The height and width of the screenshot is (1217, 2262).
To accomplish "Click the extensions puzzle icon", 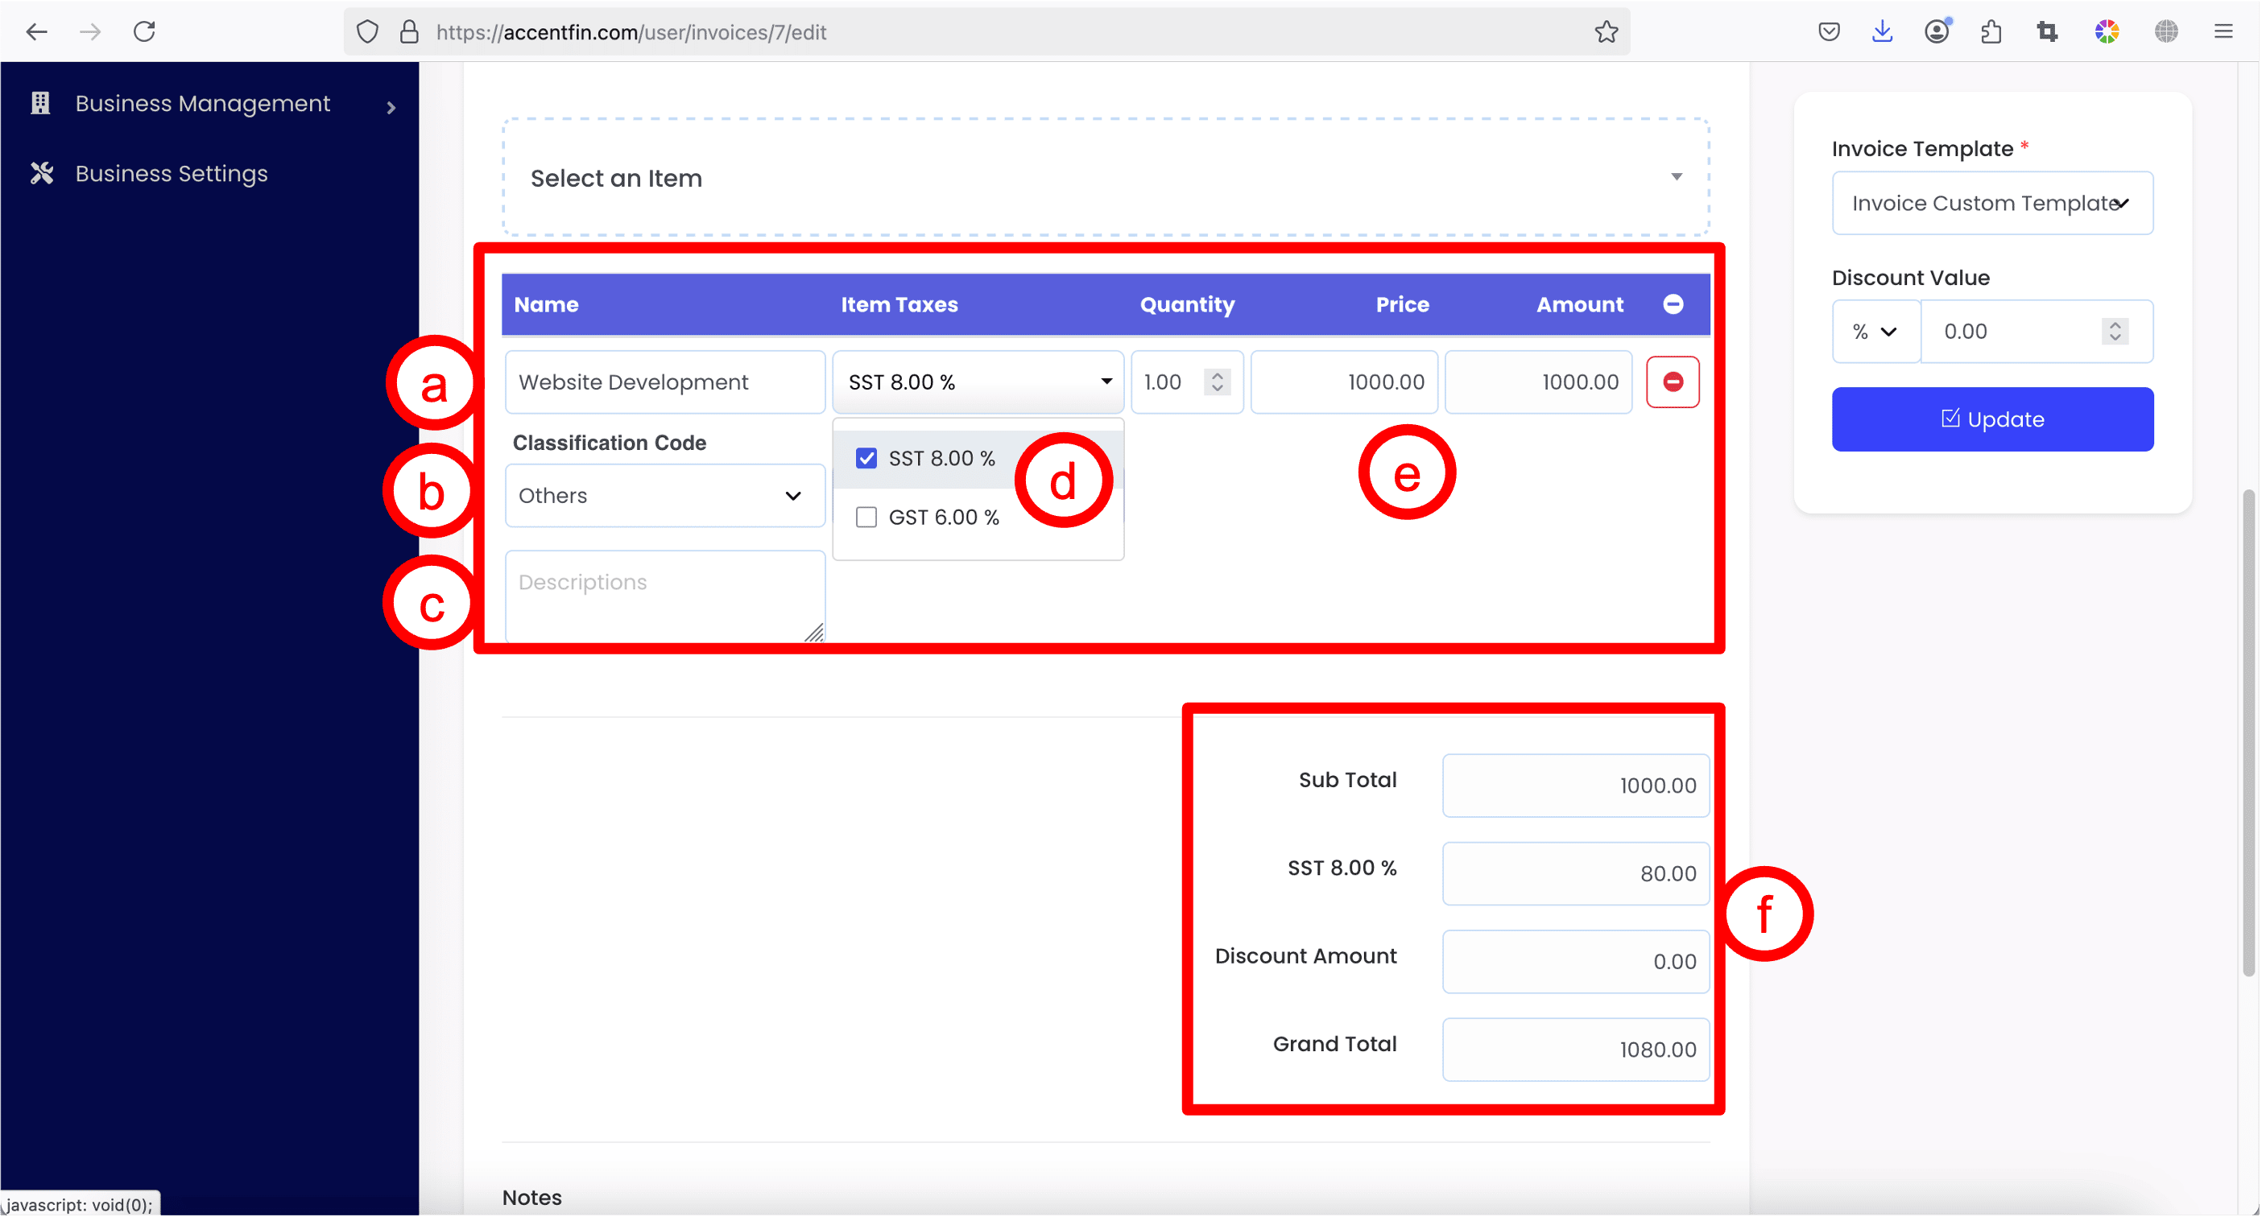I will (1991, 32).
